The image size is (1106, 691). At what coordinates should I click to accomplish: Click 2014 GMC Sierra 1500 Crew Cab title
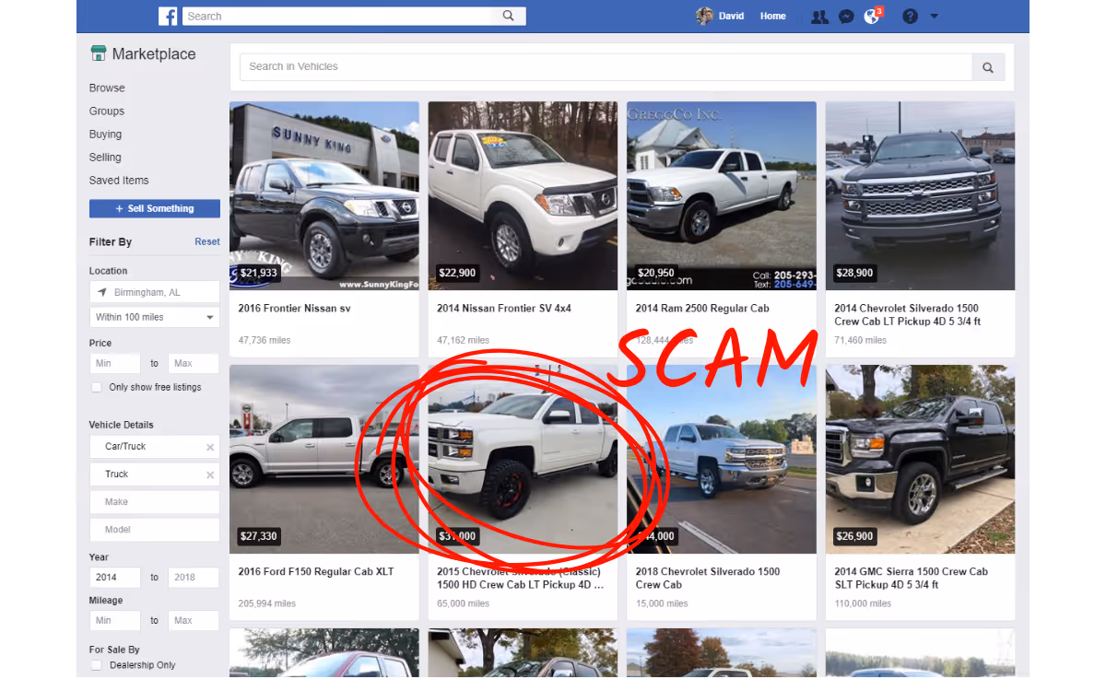click(912, 579)
